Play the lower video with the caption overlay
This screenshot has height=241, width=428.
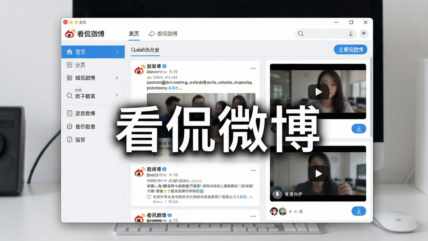318,174
